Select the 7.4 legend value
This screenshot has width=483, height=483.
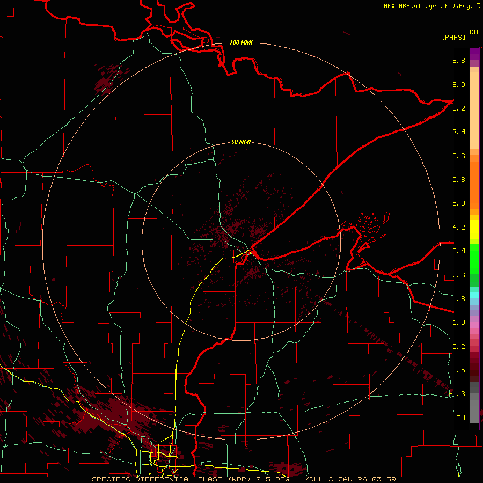tap(459, 132)
